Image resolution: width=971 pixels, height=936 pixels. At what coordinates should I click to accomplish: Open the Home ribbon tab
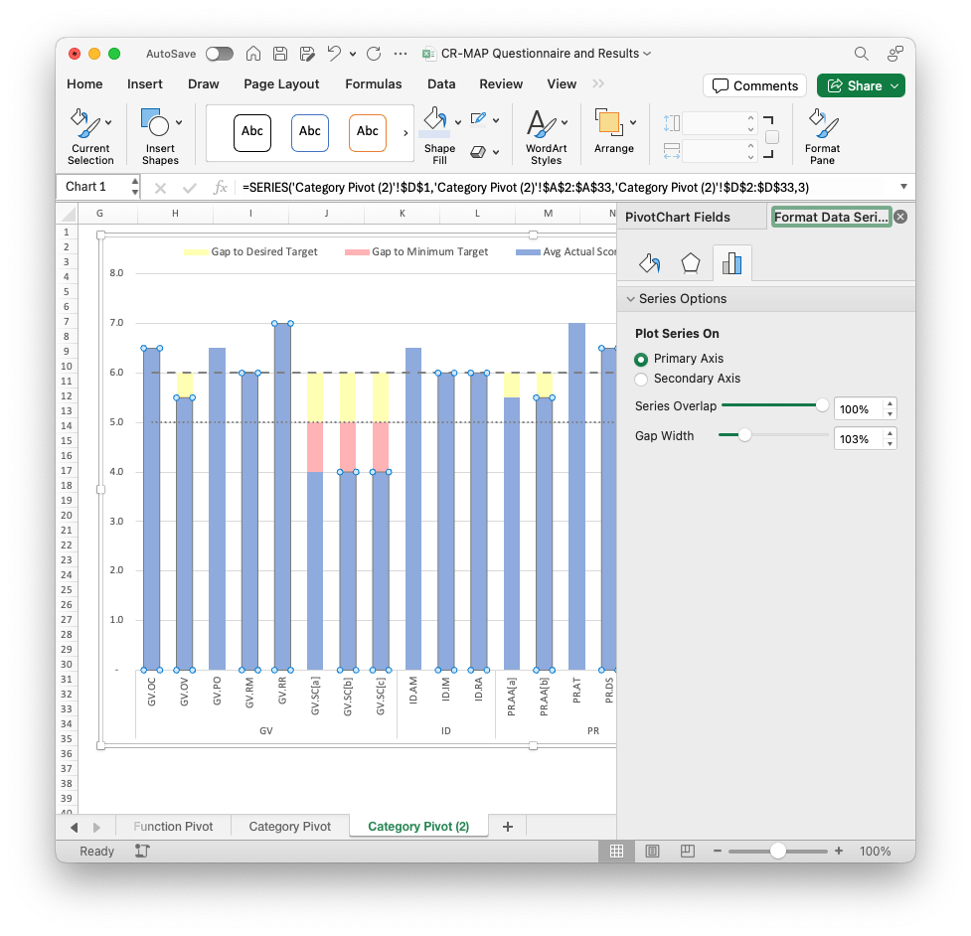84,84
